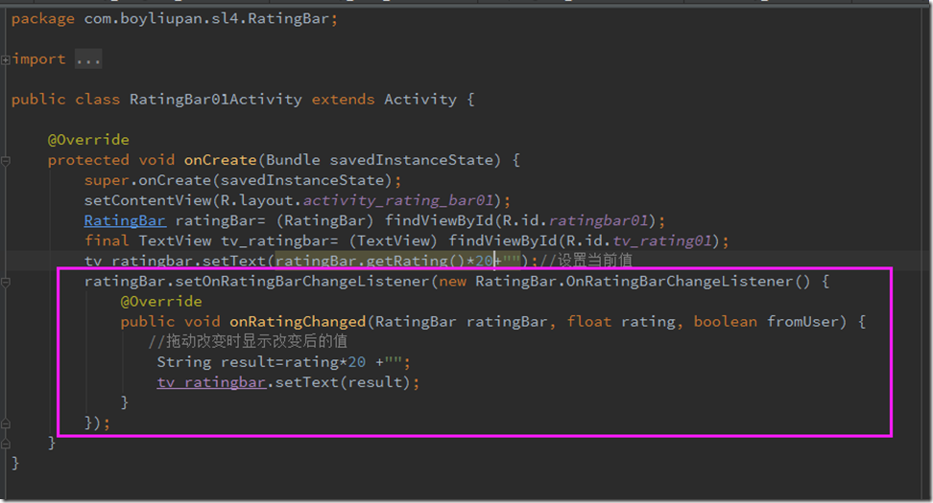
Task: Click the comment '//设置当前值'
Action: (586, 261)
